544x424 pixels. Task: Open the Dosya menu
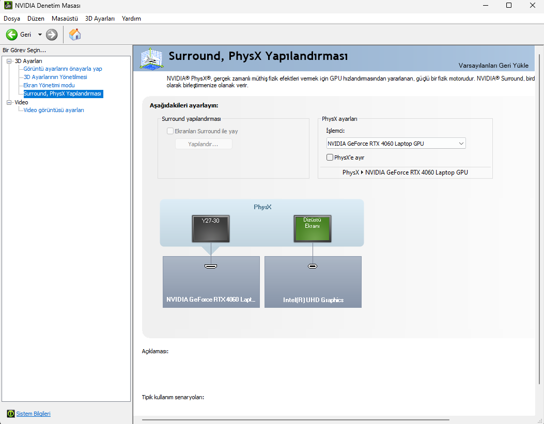click(x=12, y=19)
